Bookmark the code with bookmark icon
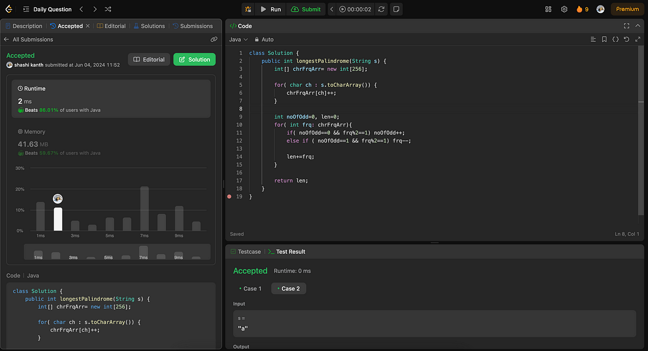The width and height of the screenshot is (648, 351). pos(604,39)
